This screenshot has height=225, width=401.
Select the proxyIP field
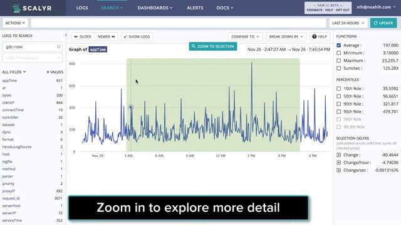tap(8, 191)
